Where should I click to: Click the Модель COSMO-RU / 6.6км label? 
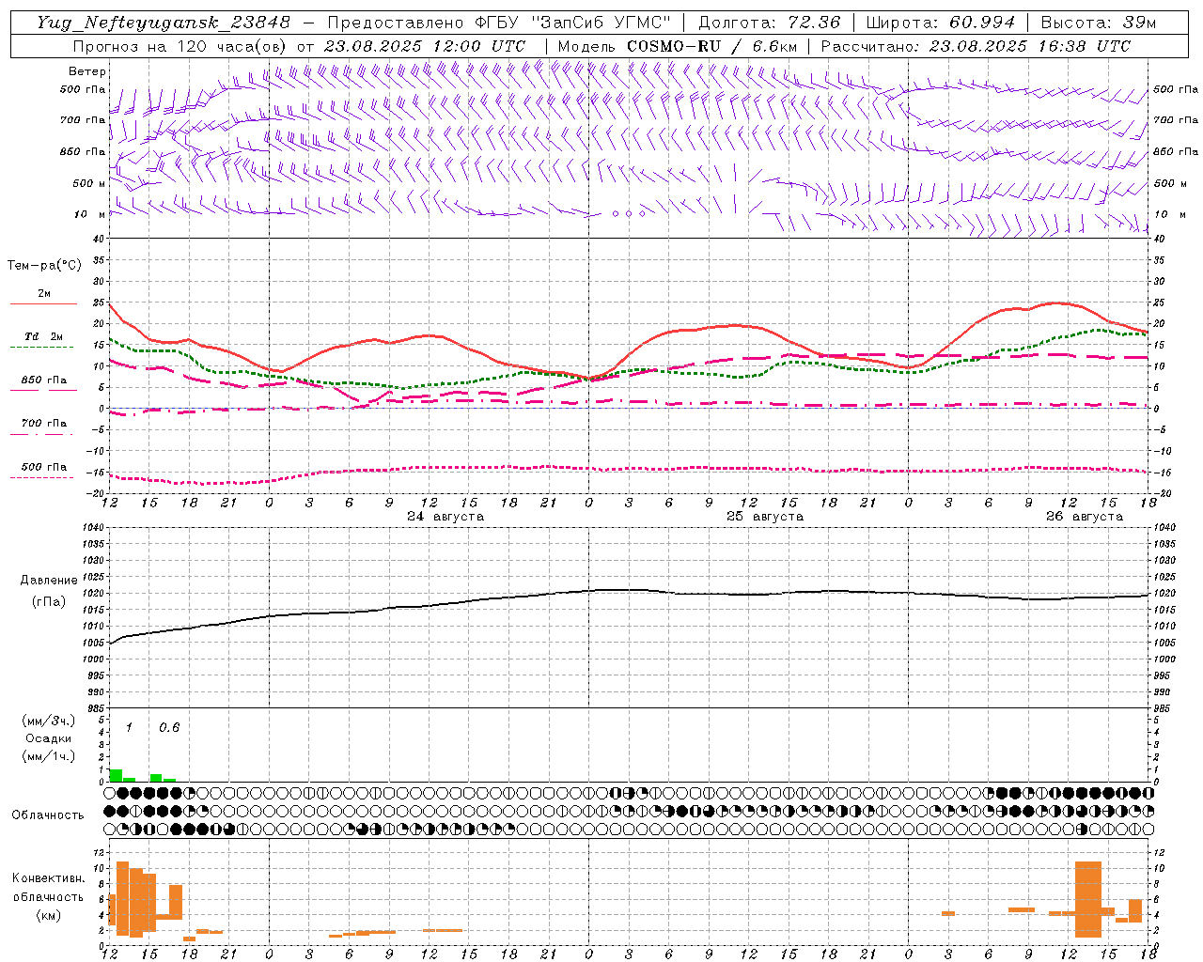pos(677,46)
